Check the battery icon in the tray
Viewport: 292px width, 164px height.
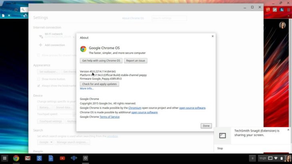pos(282,158)
